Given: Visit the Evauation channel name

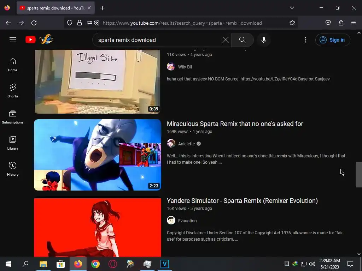Looking at the screenshot, I should (187, 221).
